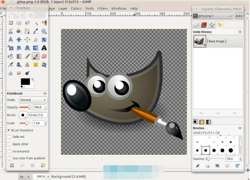Click the Circle (11) brush name field

coord(38,115)
